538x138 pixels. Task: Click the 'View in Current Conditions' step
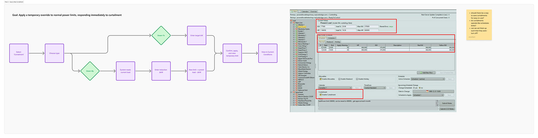(x=268, y=53)
